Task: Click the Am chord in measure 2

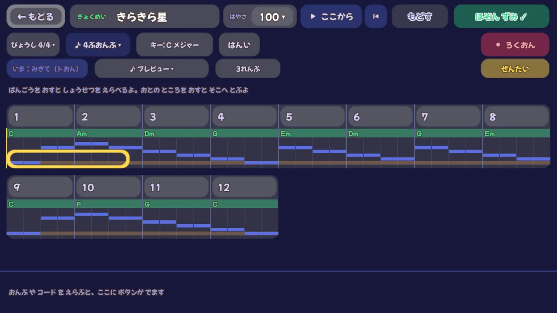Action: (x=109, y=133)
